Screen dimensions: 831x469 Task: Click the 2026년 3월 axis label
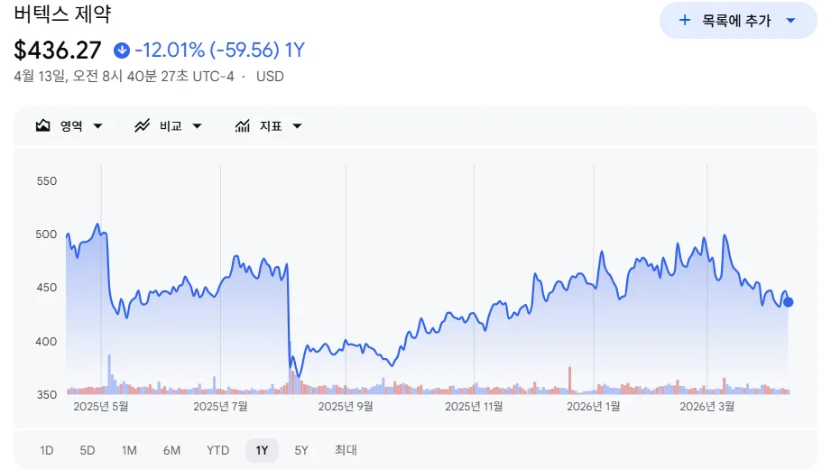707,407
